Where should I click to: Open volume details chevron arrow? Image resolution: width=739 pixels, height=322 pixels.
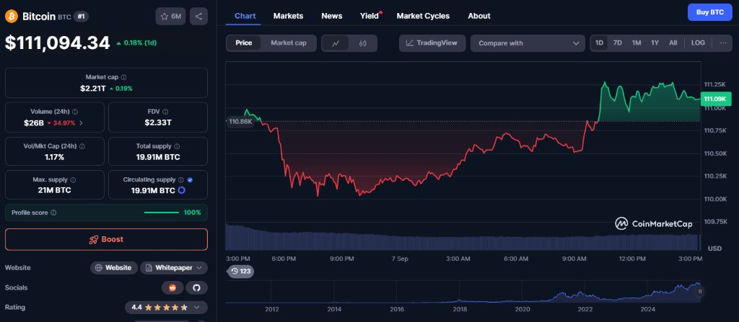[81, 123]
